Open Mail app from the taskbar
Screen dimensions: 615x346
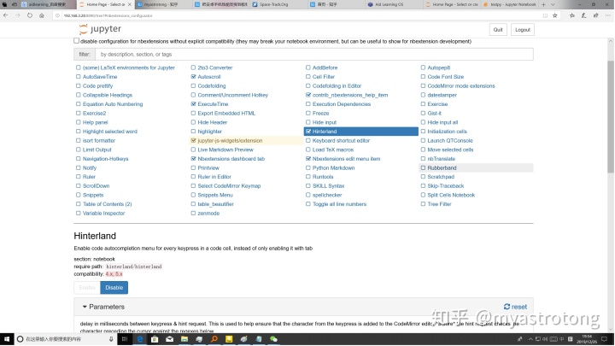[169, 339]
